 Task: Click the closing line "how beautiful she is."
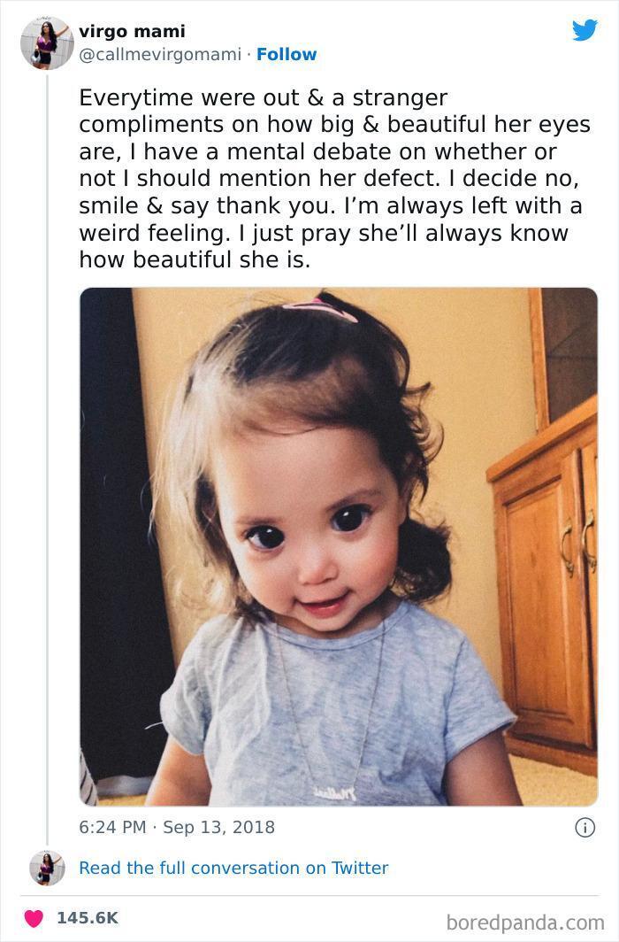(x=195, y=260)
